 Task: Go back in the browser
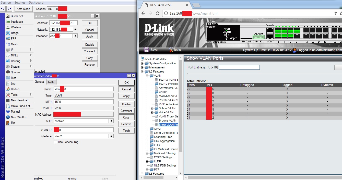[x=143, y=13]
